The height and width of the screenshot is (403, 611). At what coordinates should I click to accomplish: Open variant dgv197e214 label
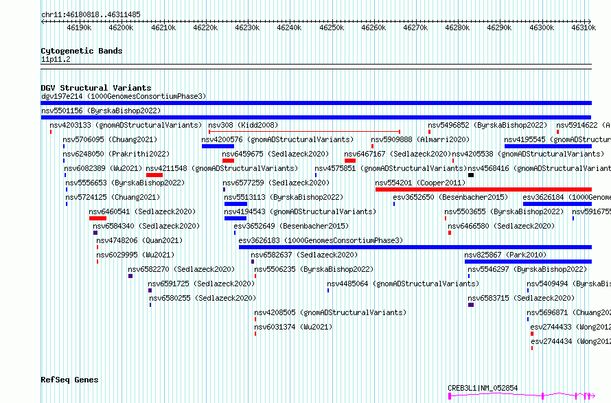coord(124,96)
